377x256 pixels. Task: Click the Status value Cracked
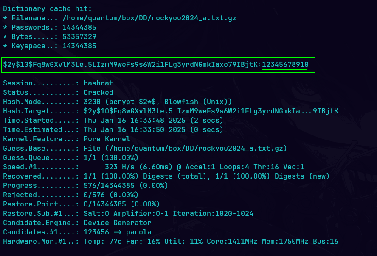tap(98, 92)
